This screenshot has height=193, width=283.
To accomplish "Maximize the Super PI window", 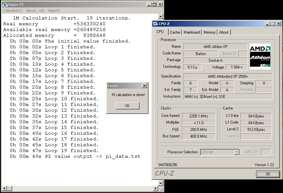I will pyautogui.click(x=154, y=4).
